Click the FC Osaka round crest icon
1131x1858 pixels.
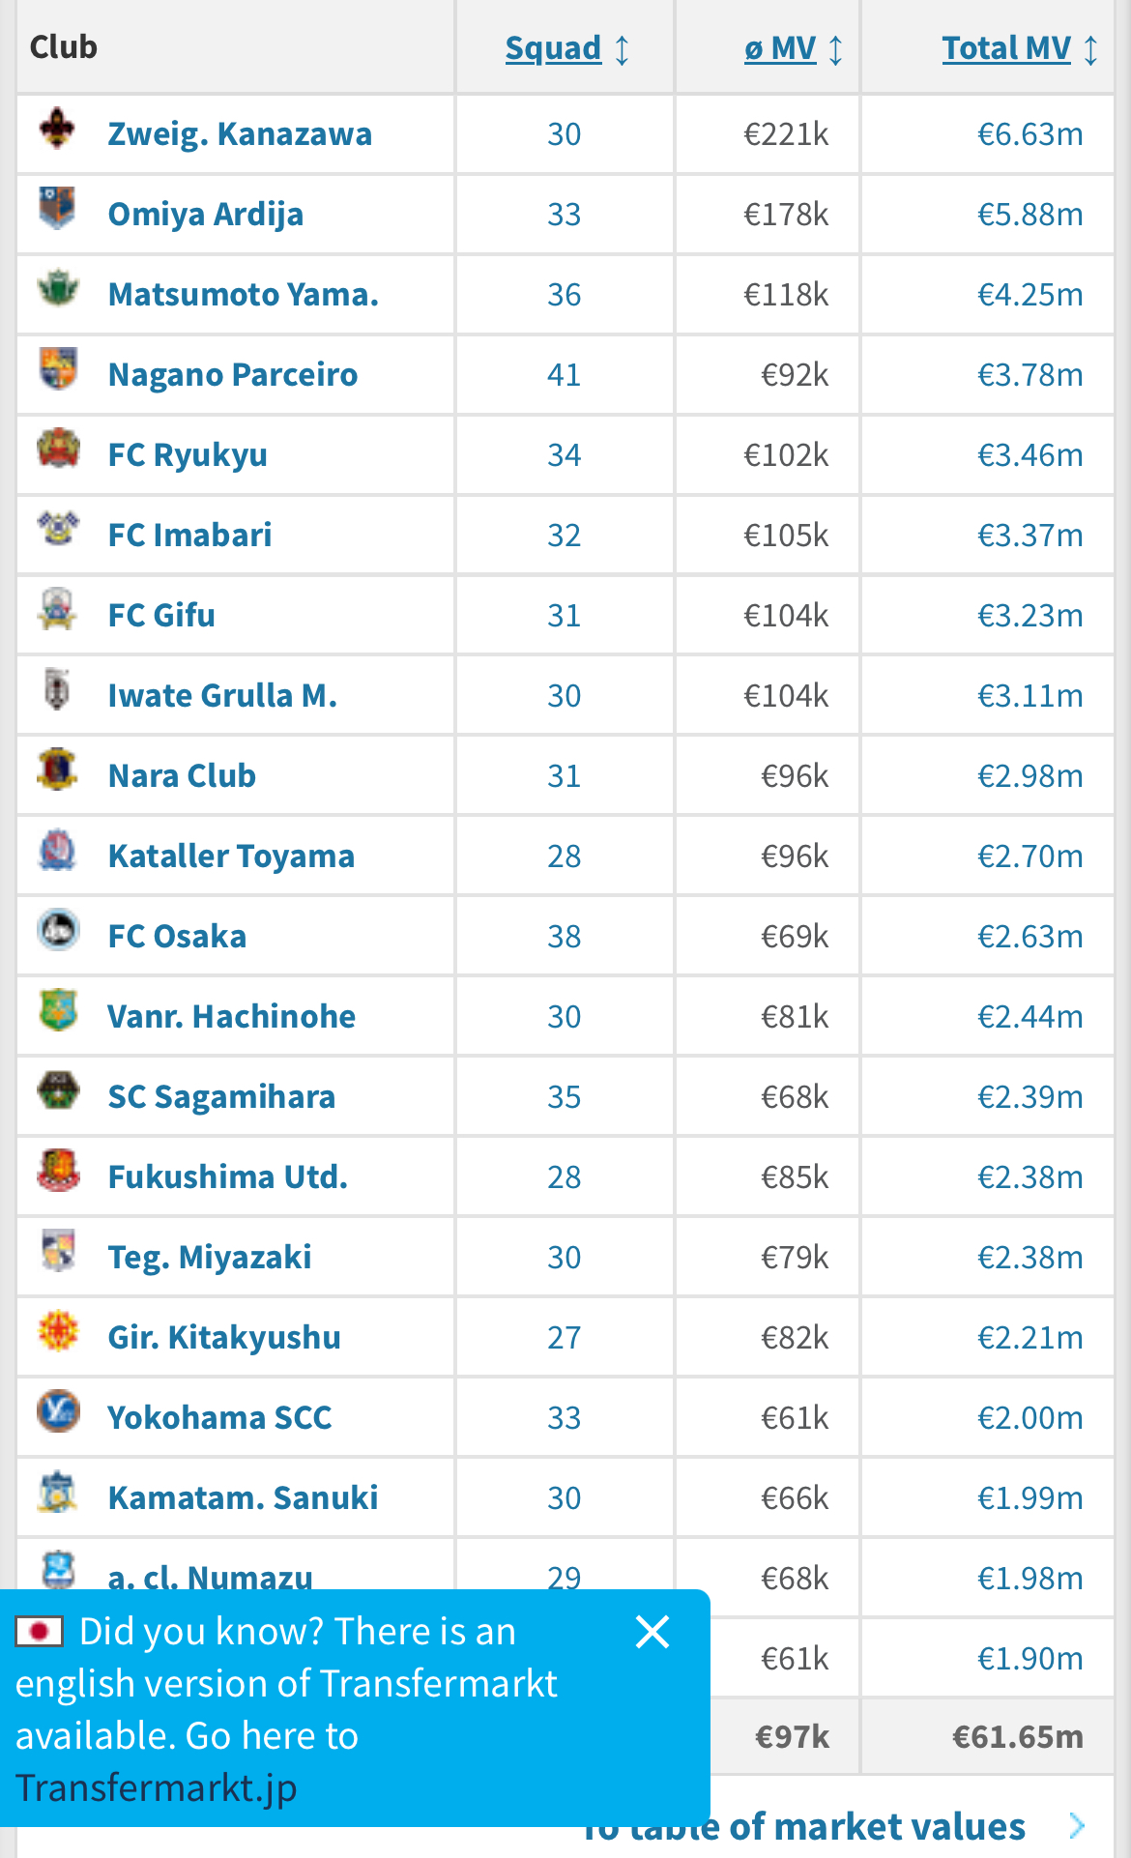pos(58,931)
